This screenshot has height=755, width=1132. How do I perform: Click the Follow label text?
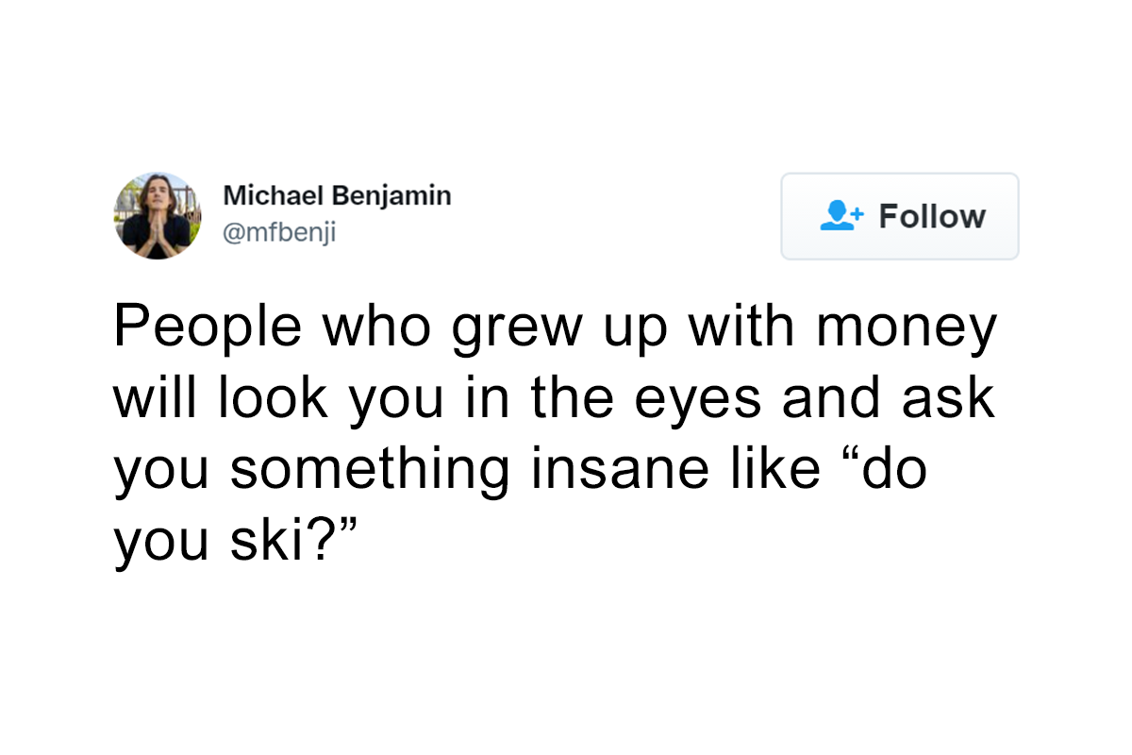[932, 216]
